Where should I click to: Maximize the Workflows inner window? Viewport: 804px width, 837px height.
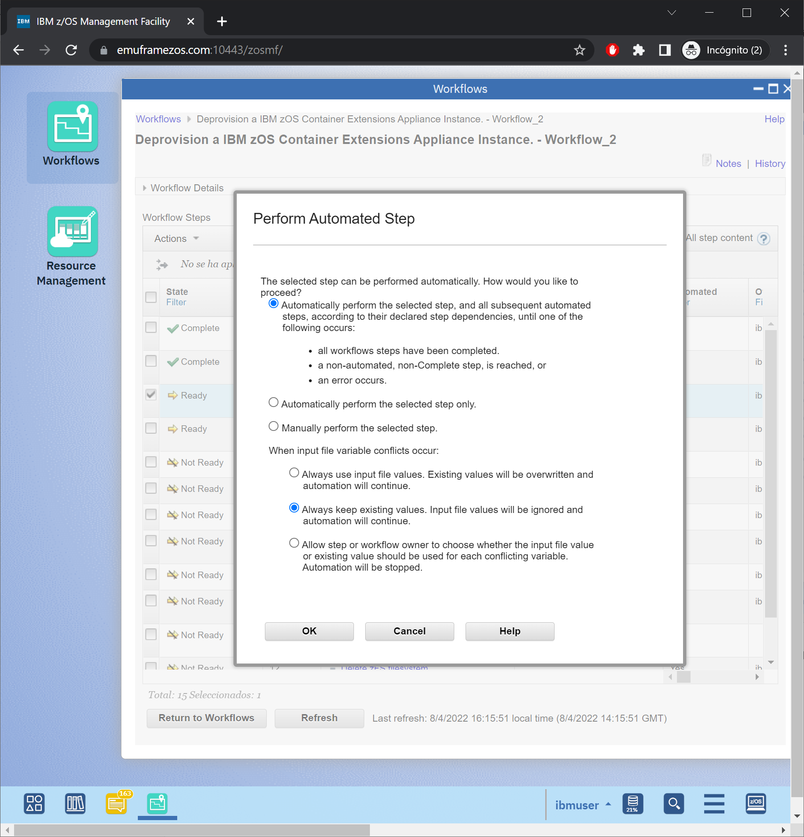[x=774, y=89]
